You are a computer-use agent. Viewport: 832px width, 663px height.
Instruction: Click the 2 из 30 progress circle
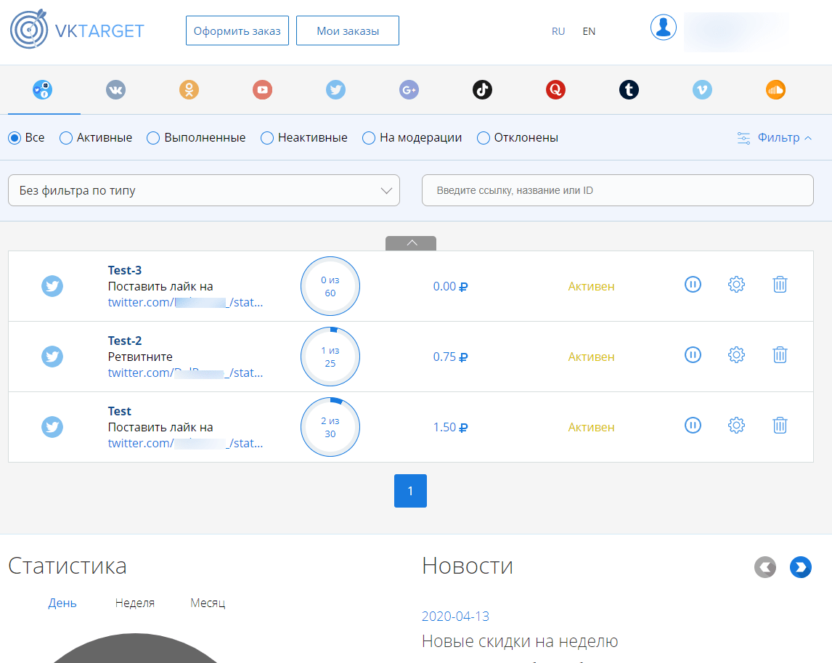pos(330,427)
